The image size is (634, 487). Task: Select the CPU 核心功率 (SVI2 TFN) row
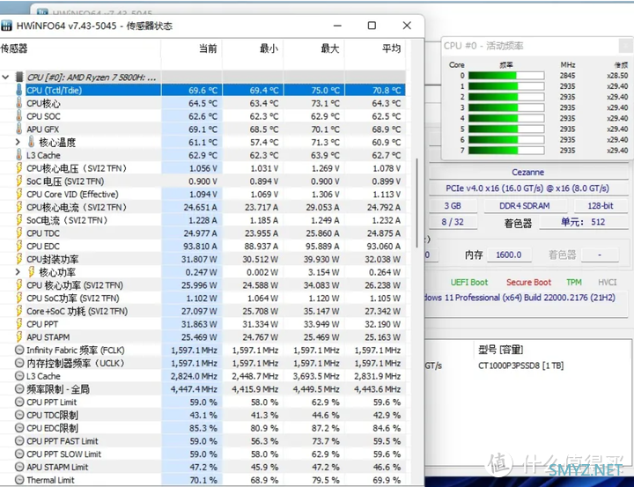[203, 285]
